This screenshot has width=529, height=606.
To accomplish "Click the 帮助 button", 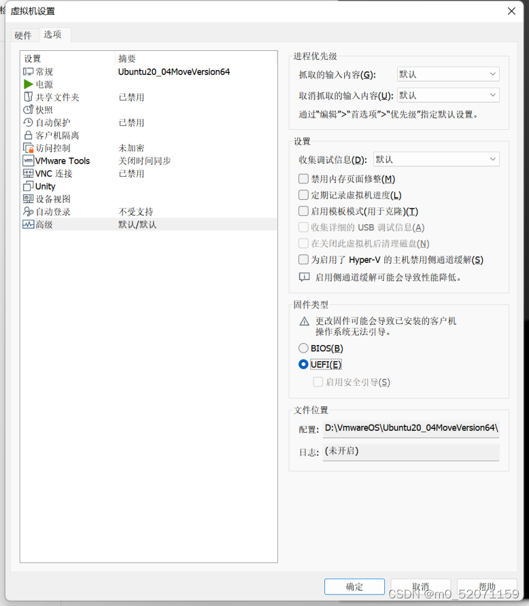I will (x=487, y=587).
